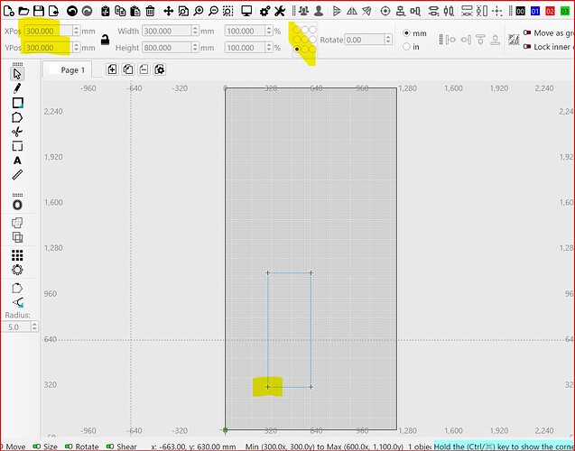Toggle the aspect ratio lock icon
Screen dimensions: 575x451
[106, 40]
